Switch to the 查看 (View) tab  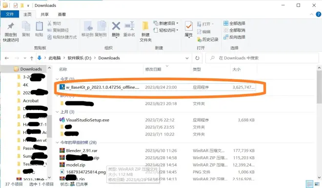pos(62,14)
